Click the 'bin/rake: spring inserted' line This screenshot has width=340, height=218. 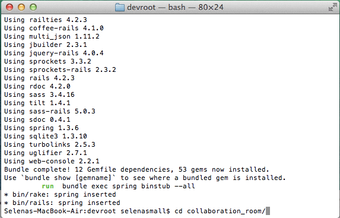tap(60, 194)
